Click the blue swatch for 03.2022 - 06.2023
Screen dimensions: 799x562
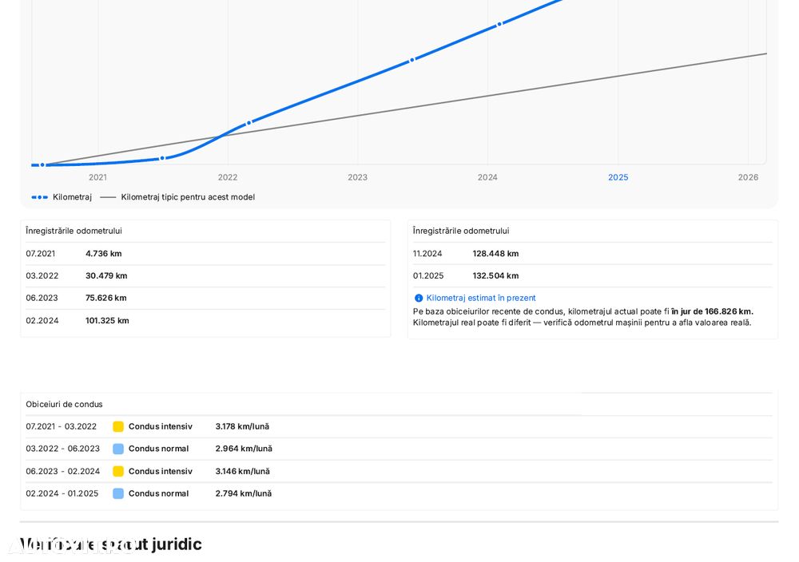click(118, 449)
